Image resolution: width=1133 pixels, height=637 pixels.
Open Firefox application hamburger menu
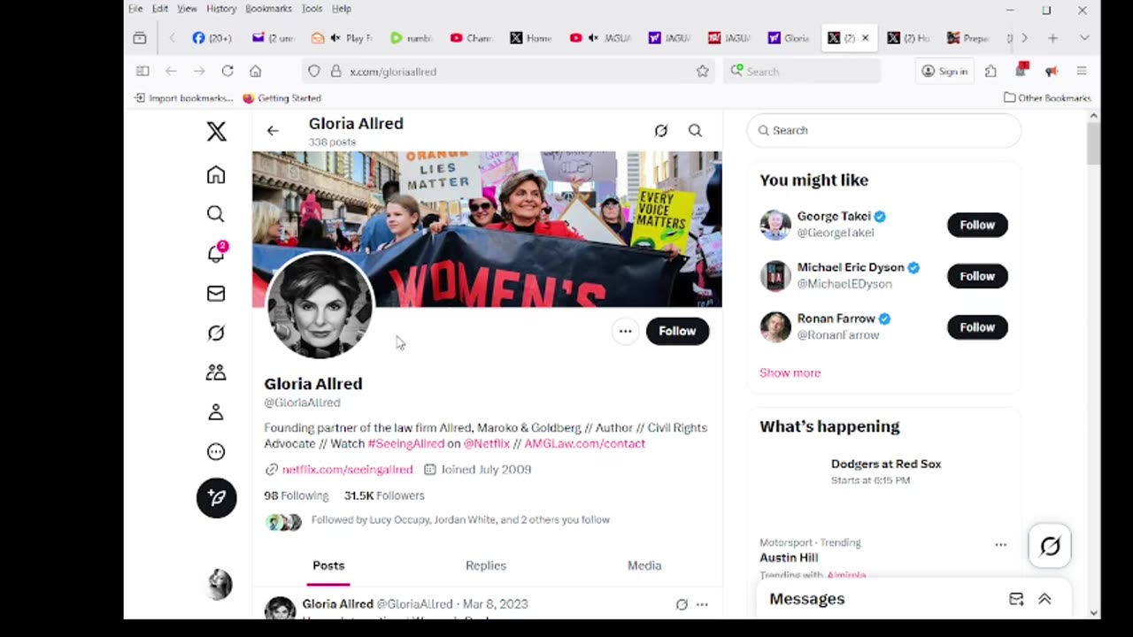[1081, 71]
